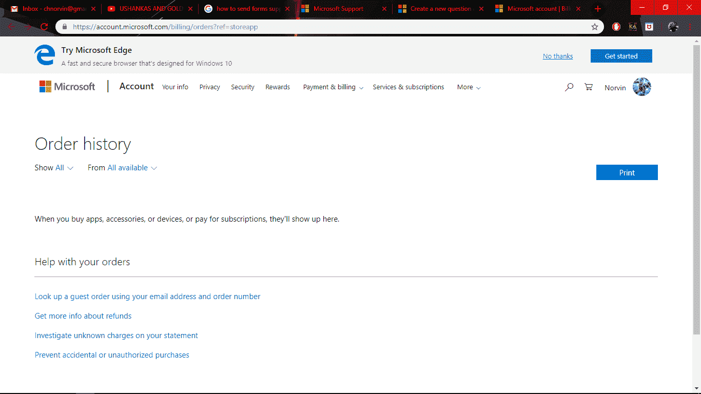
Task: Open Look up a guest order link
Action: [x=147, y=297]
